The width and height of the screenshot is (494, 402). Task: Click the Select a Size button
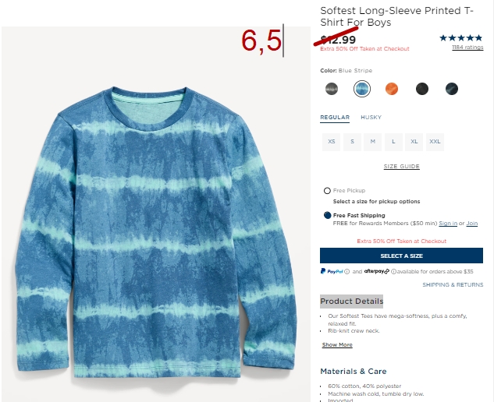coord(401,256)
